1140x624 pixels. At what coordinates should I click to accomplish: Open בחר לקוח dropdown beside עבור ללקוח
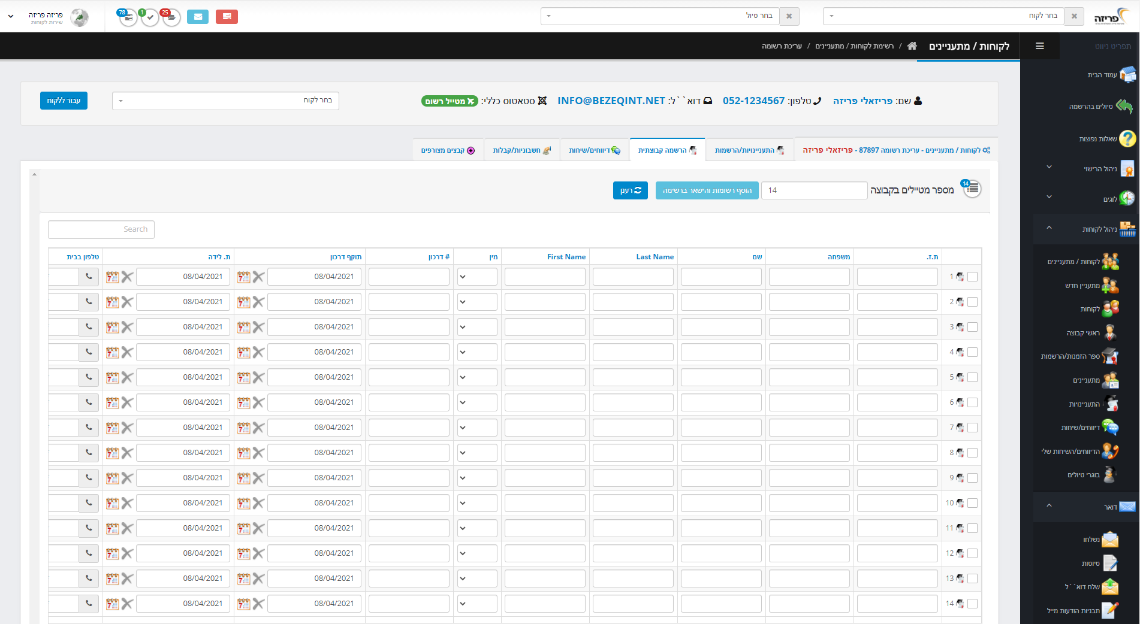pyautogui.click(x=225, y=101)
